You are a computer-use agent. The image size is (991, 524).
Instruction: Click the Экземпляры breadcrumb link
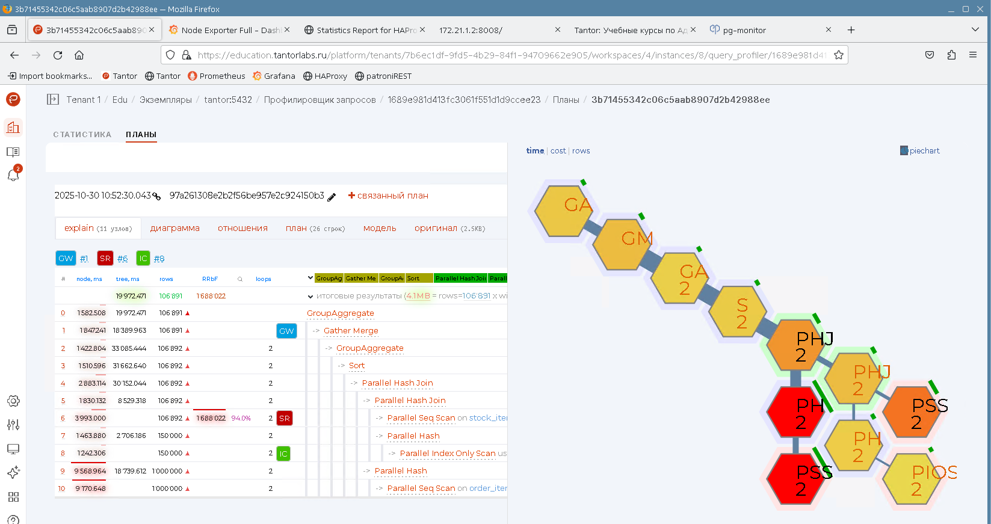[x=165, y=100]
